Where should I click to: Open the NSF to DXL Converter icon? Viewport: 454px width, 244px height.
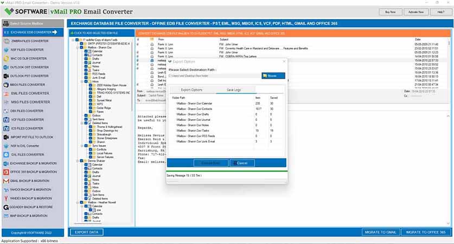click(7, 146)
